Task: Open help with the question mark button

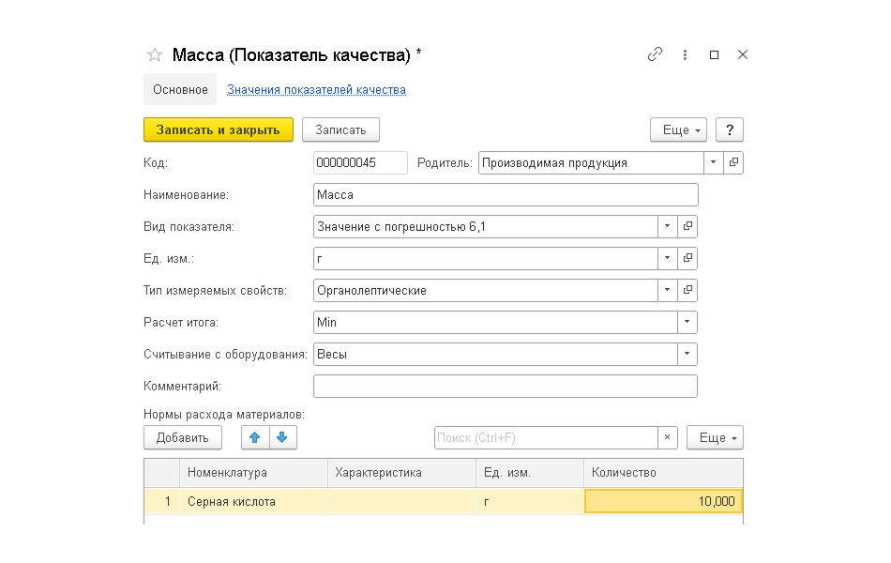Action: [730, 129]
